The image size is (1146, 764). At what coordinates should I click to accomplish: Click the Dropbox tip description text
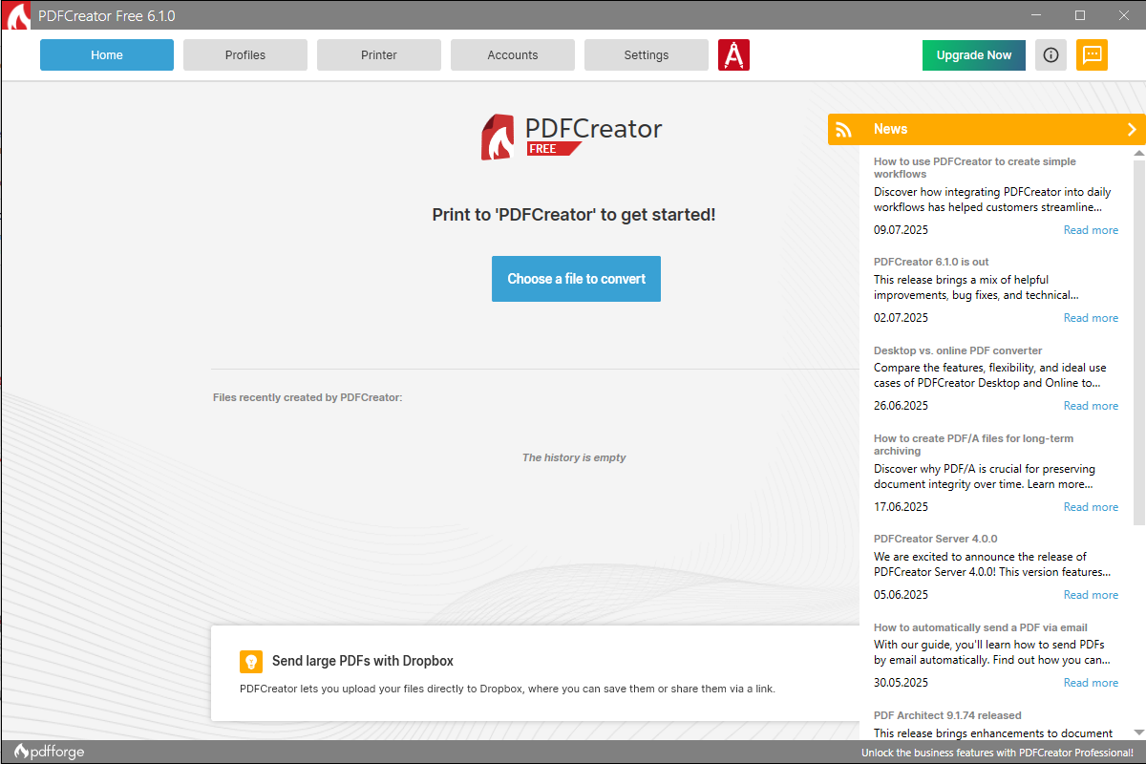[x=507, y=689]
